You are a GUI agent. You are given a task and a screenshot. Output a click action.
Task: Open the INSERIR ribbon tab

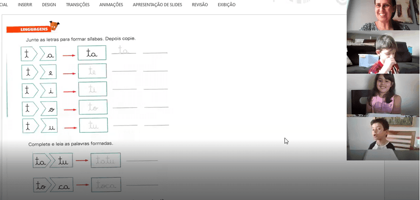[25, 5]
